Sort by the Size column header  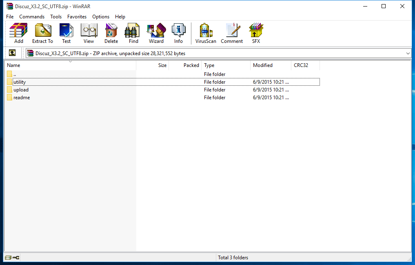153,65
